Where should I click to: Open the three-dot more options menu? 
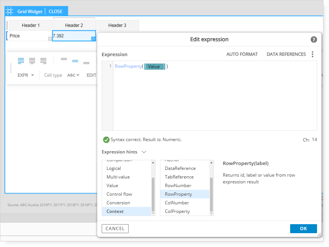click(x=313, y=54)
